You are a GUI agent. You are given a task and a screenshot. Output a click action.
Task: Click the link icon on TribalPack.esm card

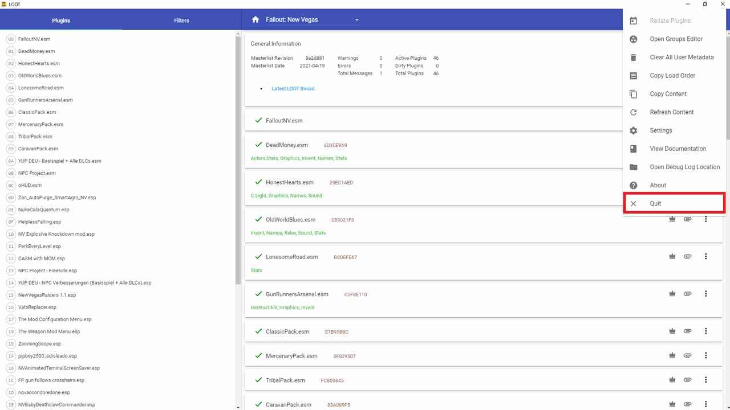coord(688,380)
